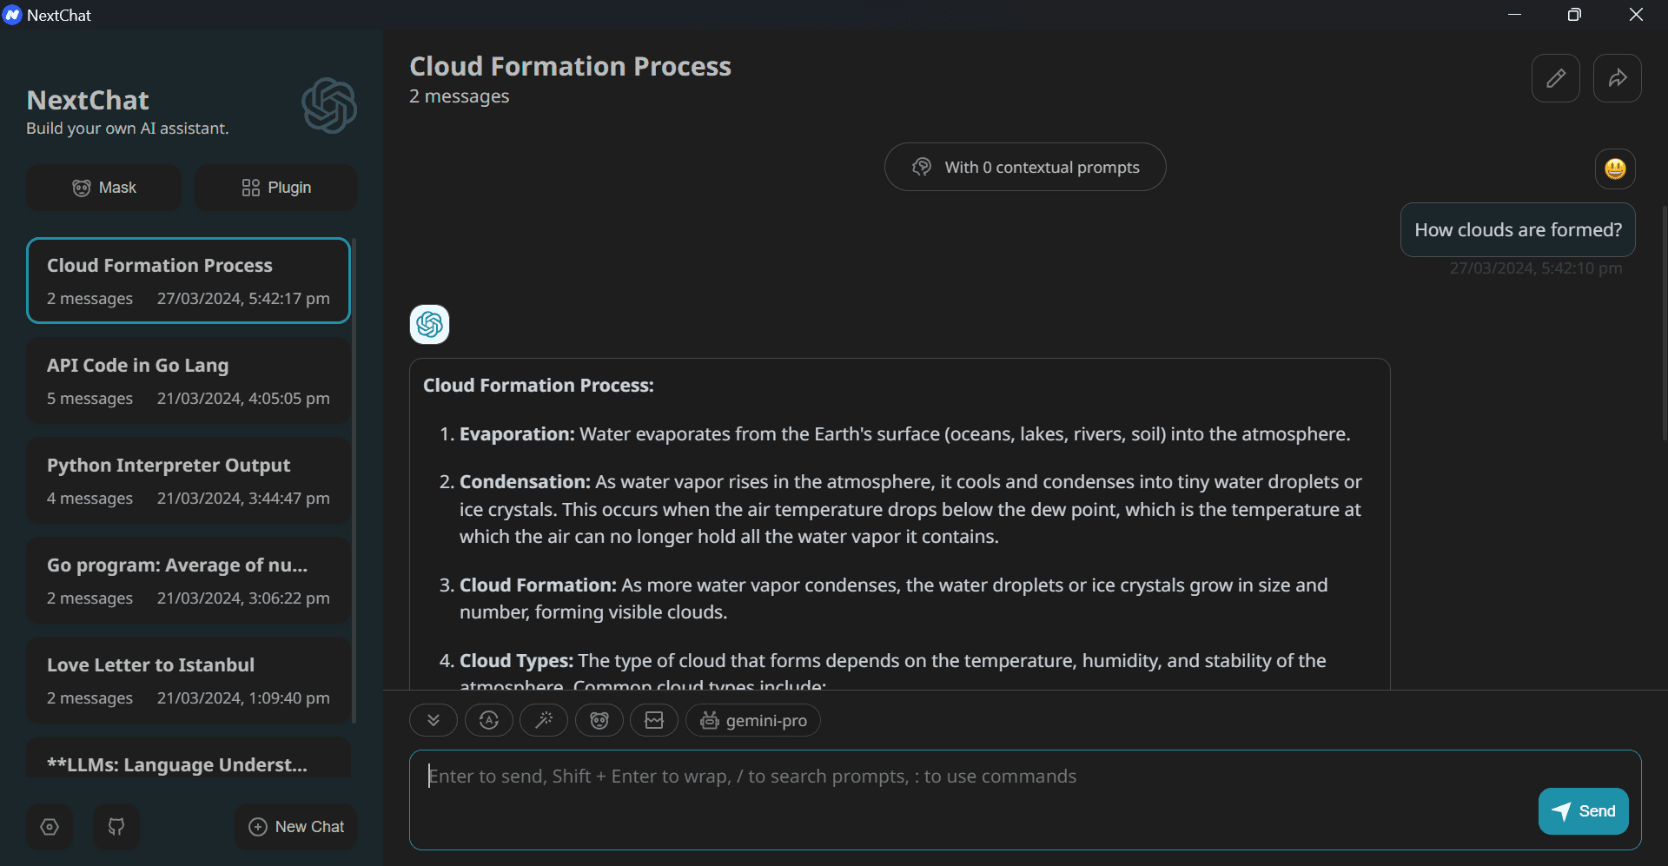
Task: Click the How clouds are formed? message bubble
Action: tap(1518, 230)
